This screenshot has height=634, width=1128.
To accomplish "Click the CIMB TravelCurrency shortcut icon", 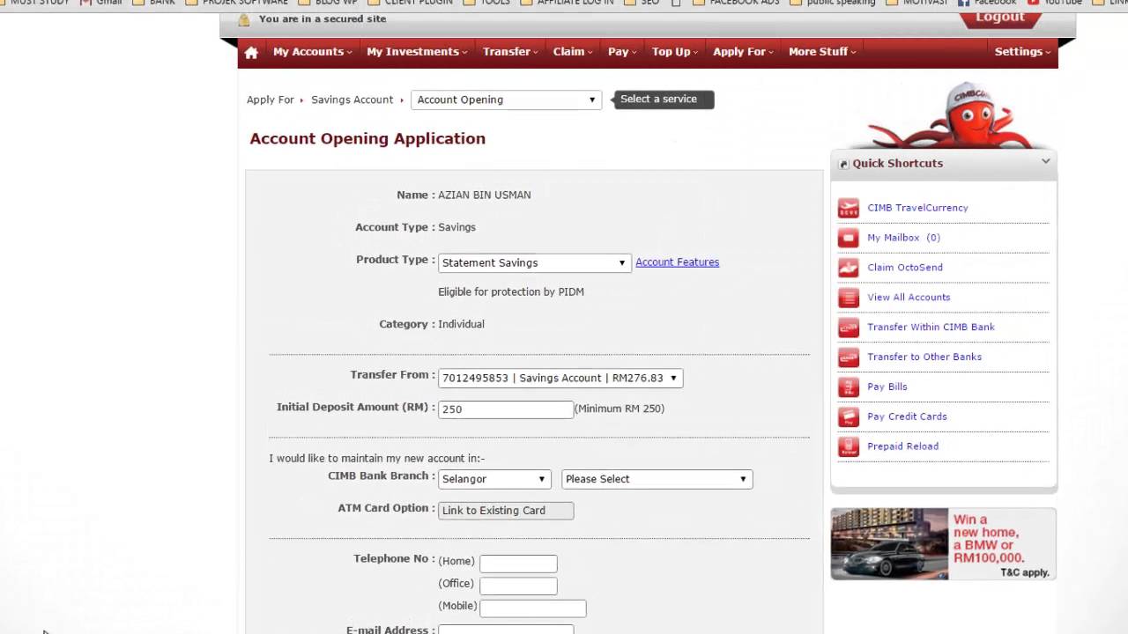I will (x=849, y=209).
